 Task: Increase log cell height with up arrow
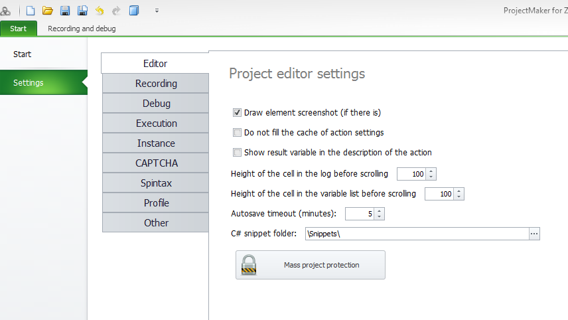431,171
